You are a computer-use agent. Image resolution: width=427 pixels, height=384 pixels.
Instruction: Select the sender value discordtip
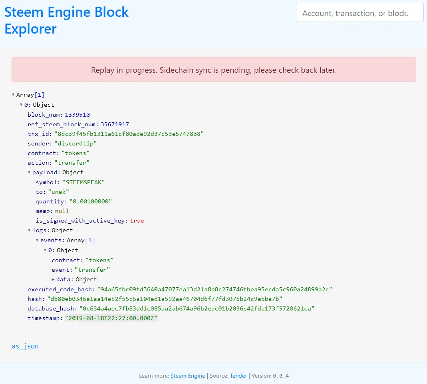75,143
